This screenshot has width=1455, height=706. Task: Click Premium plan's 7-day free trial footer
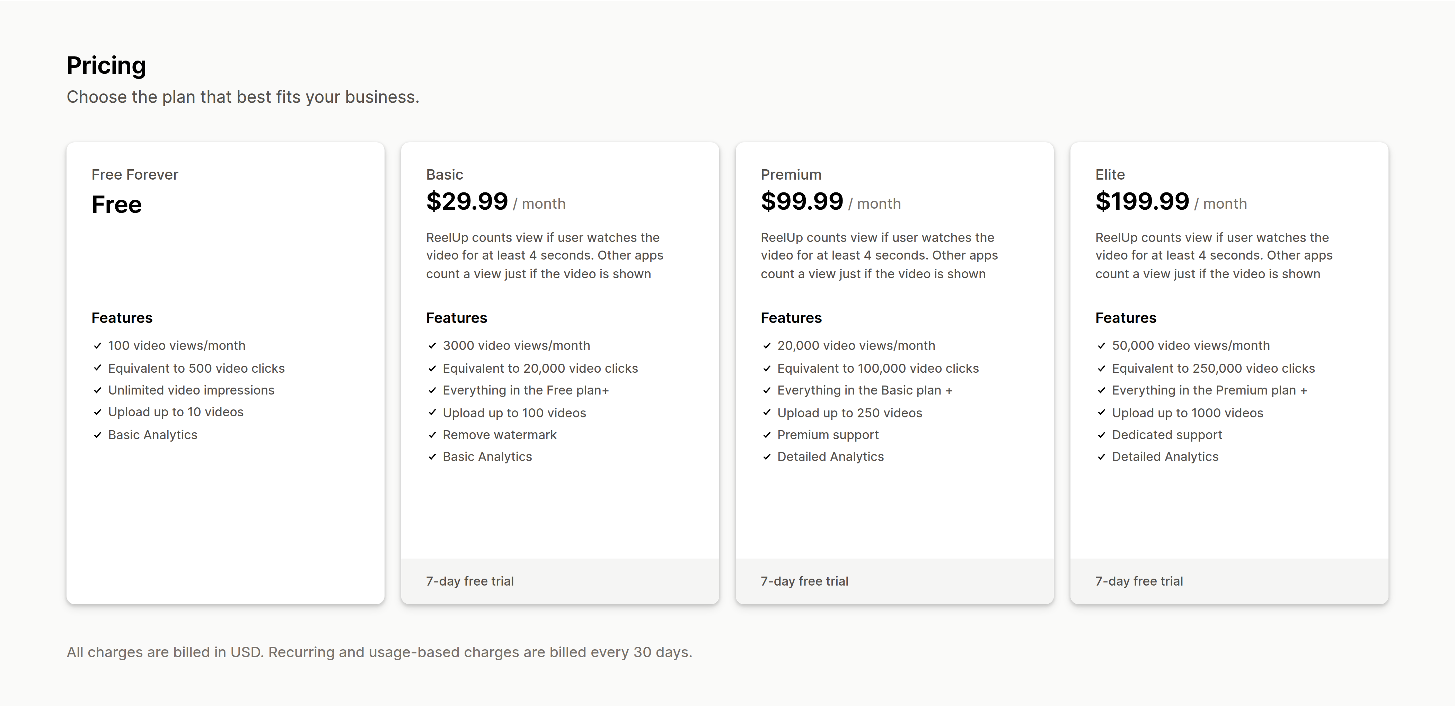(895, 581)
